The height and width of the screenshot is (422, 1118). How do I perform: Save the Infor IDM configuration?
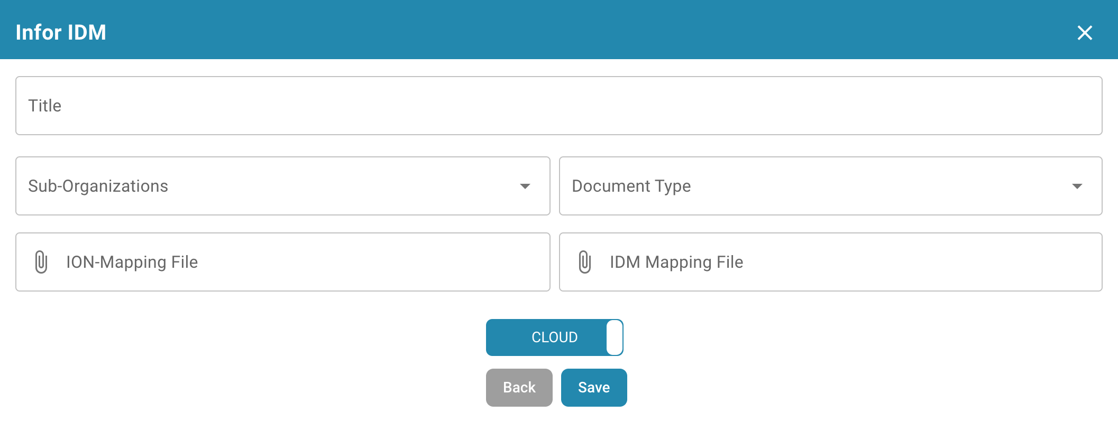pyautogui.click(x=593, y=388)
